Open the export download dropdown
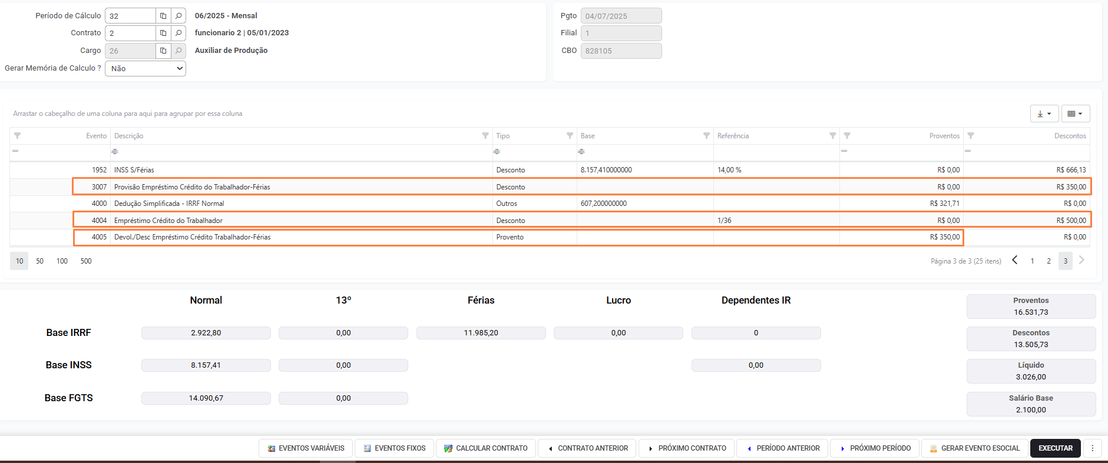This screenshot has width=1108, height=463. [x=1044, y=114]
